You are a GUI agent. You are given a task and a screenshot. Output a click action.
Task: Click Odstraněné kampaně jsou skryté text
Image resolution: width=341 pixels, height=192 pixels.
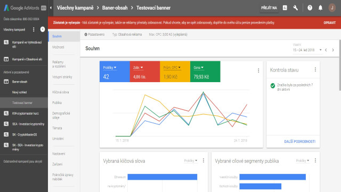(23, 162)
